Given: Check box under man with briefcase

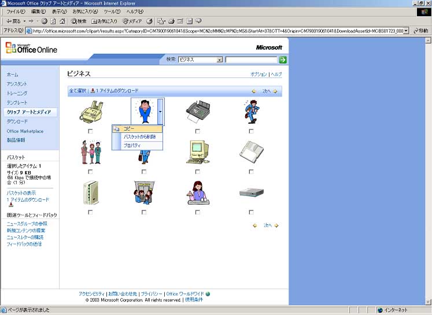Looking at the screenshot, I should click(144, 172).
